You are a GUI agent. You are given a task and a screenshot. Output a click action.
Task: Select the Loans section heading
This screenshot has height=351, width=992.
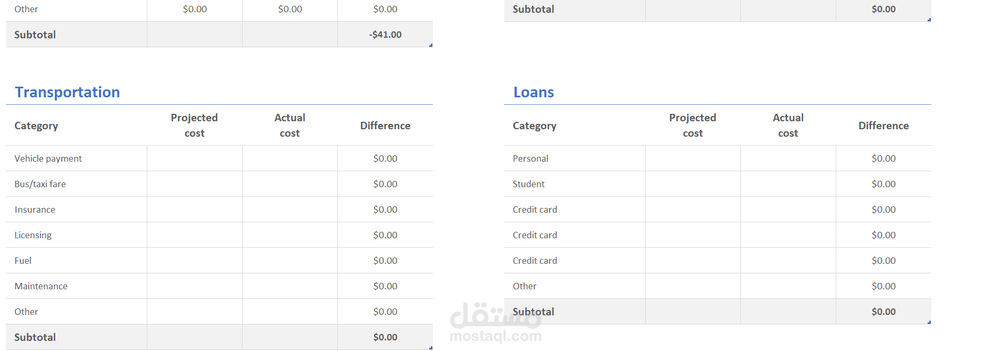pyautogui.click(x=533, y=92)
